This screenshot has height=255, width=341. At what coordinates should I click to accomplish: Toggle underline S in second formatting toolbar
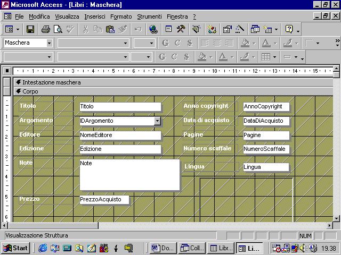click(x=186, y=57)
